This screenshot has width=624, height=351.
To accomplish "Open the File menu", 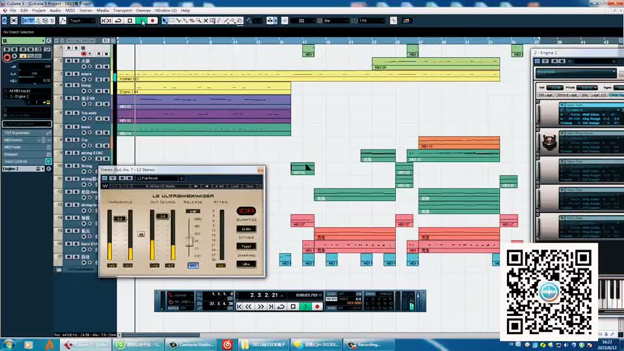I will (13, 10).
